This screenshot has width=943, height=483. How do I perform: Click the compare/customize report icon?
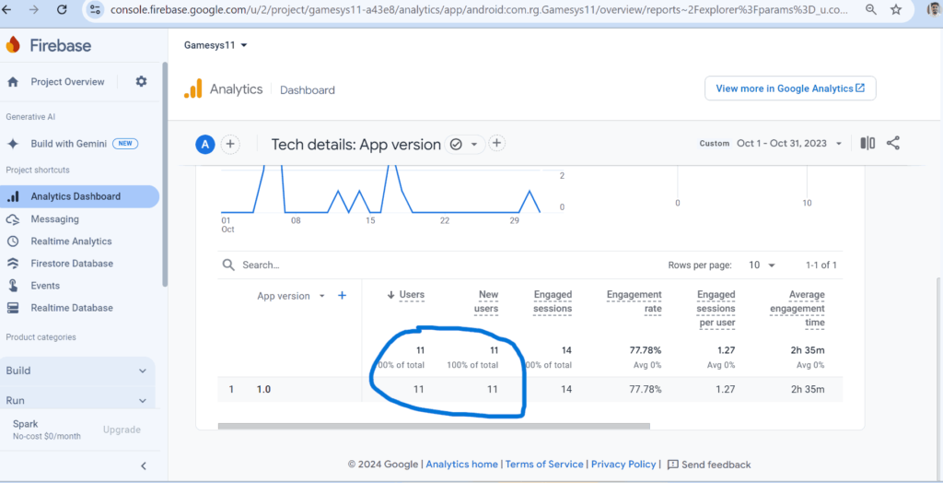pyautogui.click(x=867, y=143)
